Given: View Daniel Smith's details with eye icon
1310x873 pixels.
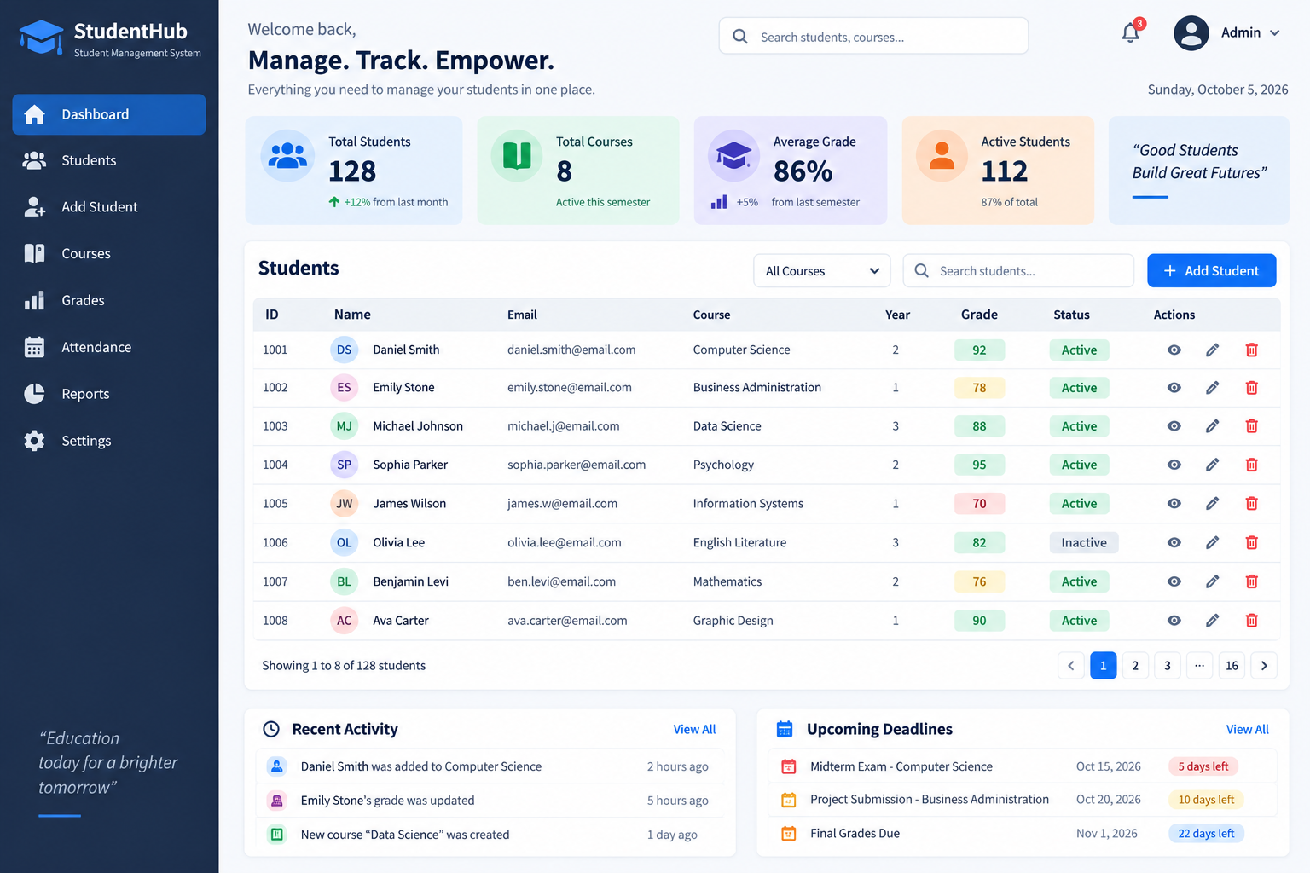Looking at the screenshot, I should [x=1174, y=350].
